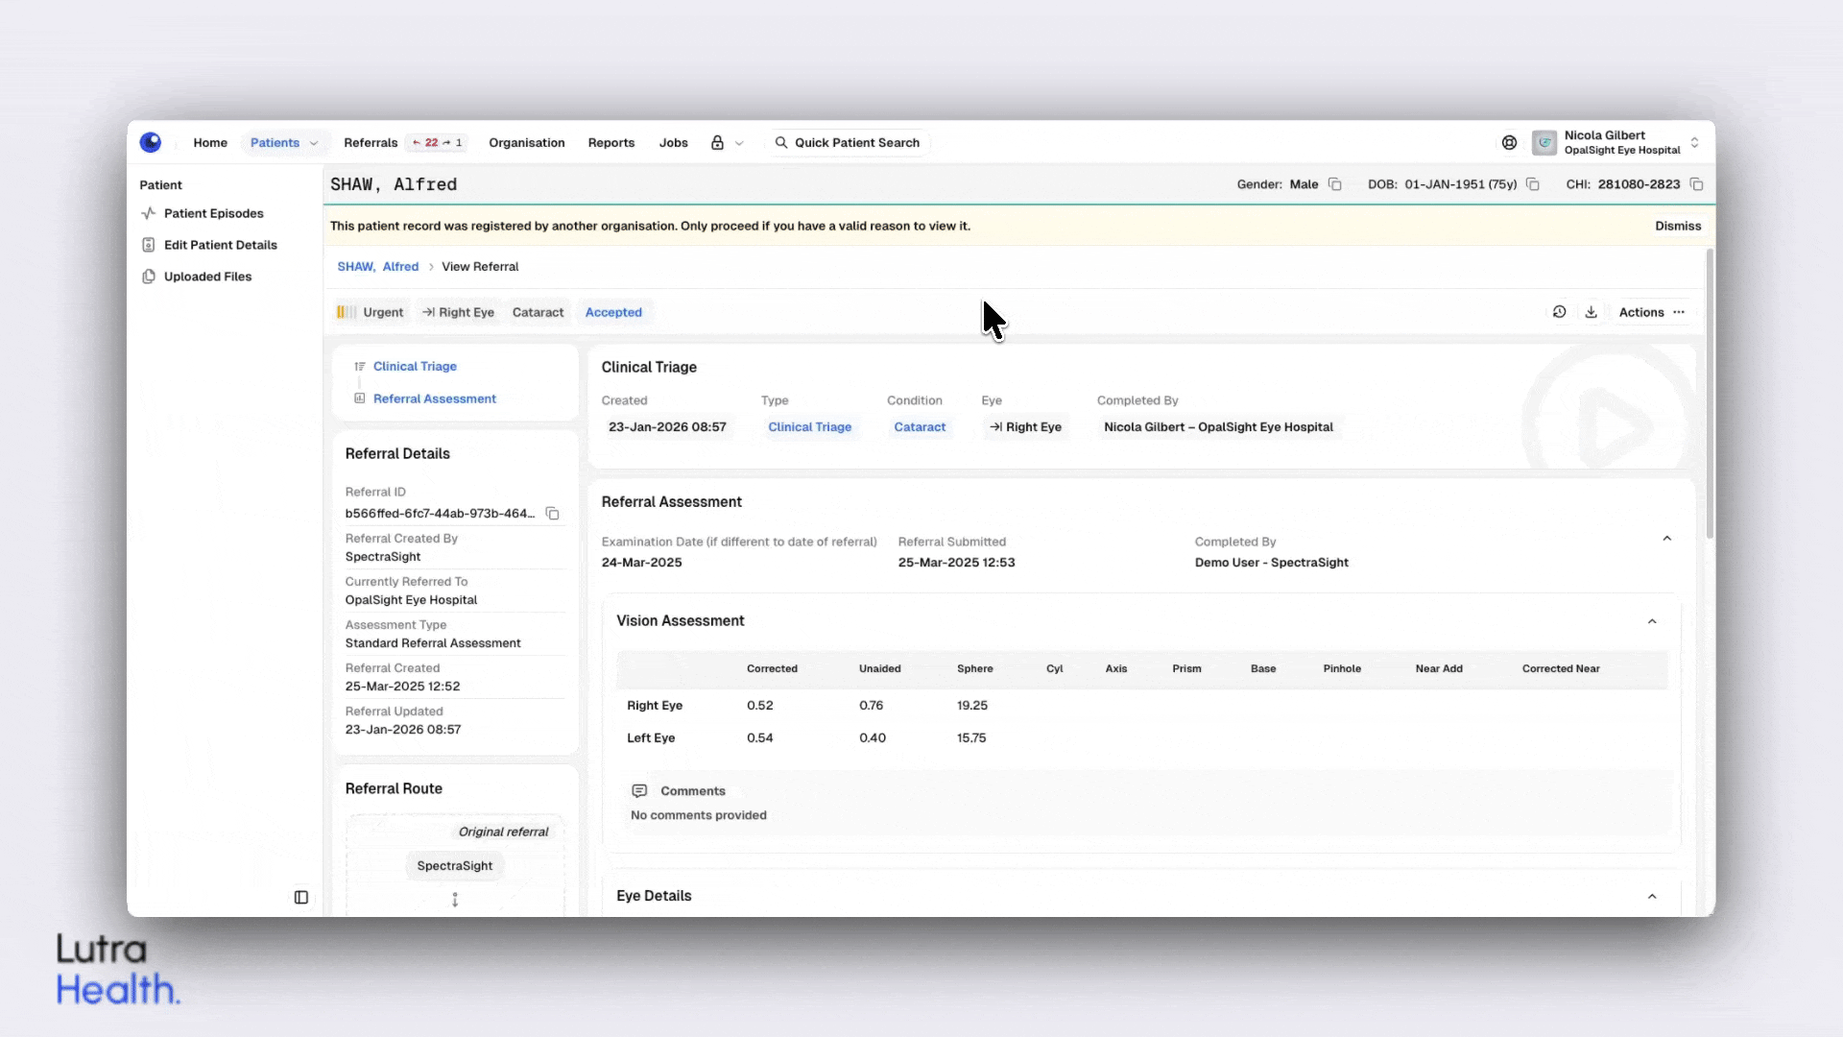Click the Original referral label
Screen dimensions: 1843x1037
[503, 832]
